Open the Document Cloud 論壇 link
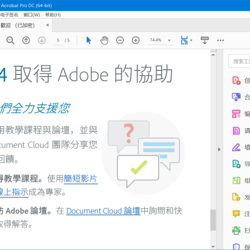Screen dimensions: 250x250 point(103,211)
